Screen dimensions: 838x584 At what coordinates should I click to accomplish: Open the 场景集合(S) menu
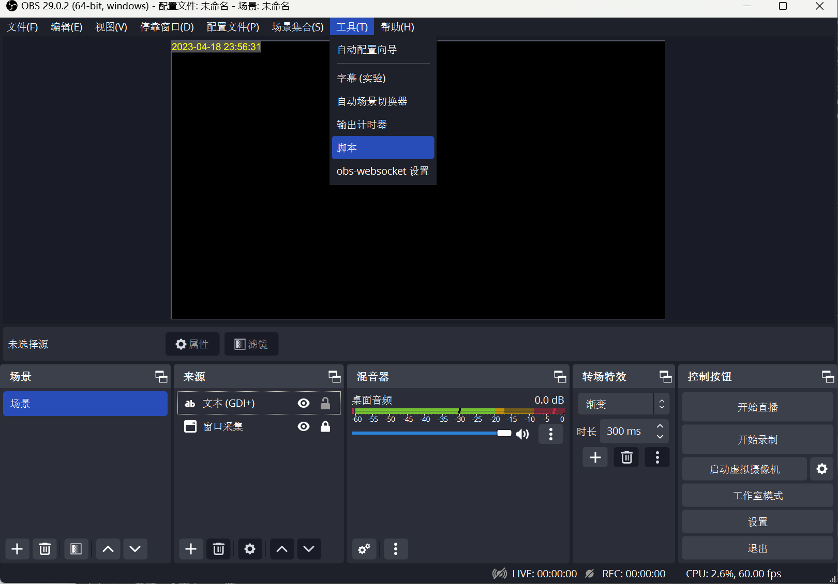coord(298,27)
